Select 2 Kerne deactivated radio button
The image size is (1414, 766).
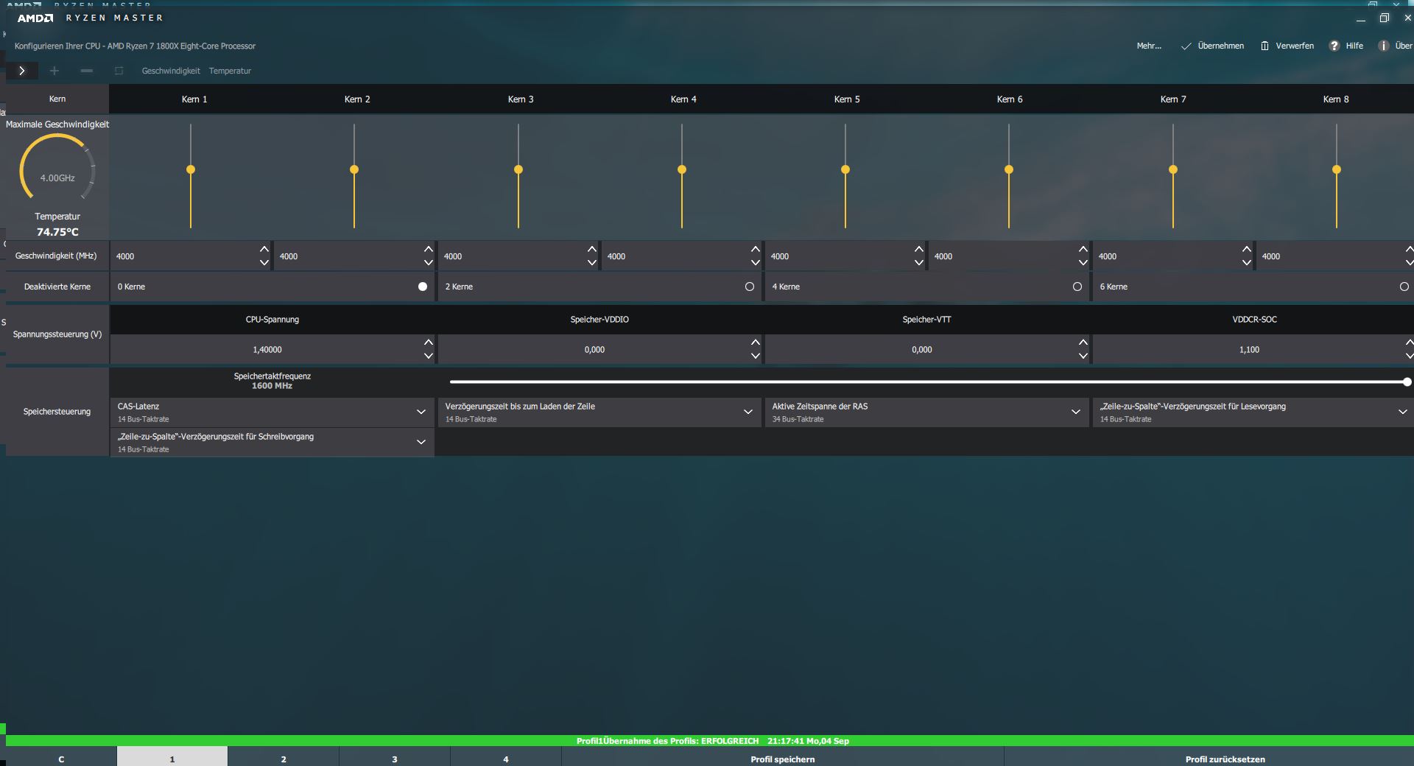pyautogui.click(x=750, y=287)
